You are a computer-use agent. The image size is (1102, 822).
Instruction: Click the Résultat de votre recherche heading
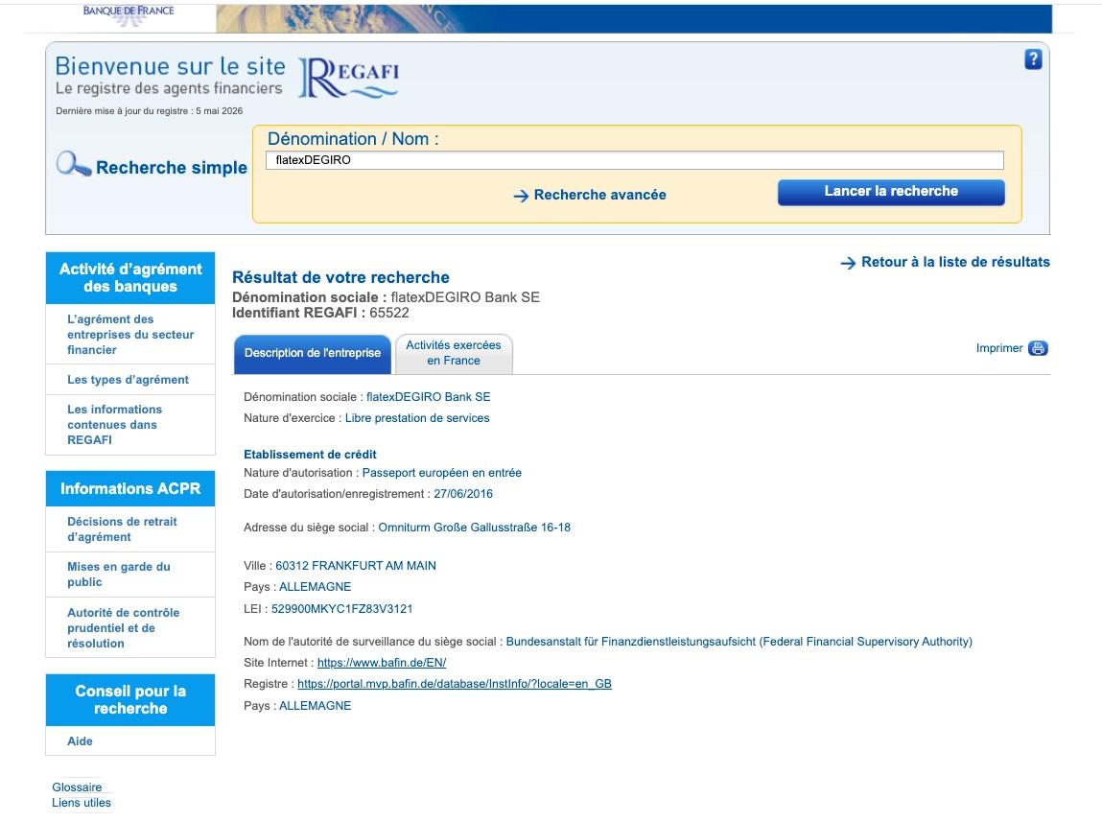(x=340, y=277)
